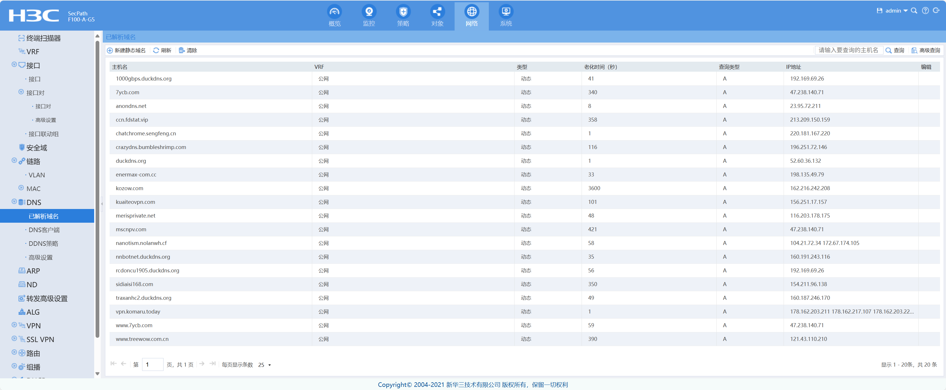Image resolution: width=946 pixels, height=390 pixels.
Task: Click the top-right magnifier search icon
Action: [x=914, y=11]
